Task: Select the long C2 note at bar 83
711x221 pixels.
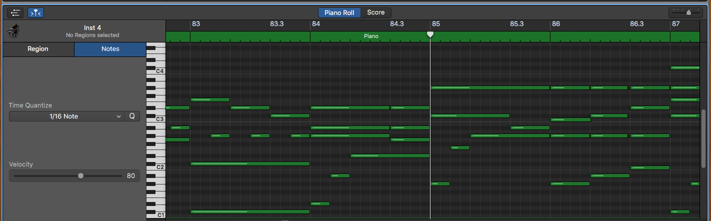Action: pyautogui.click(x=250, y=163)
